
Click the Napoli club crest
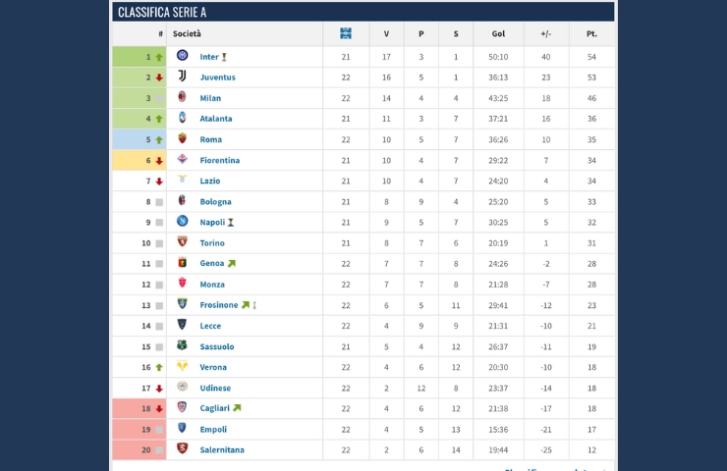point(182,222)
